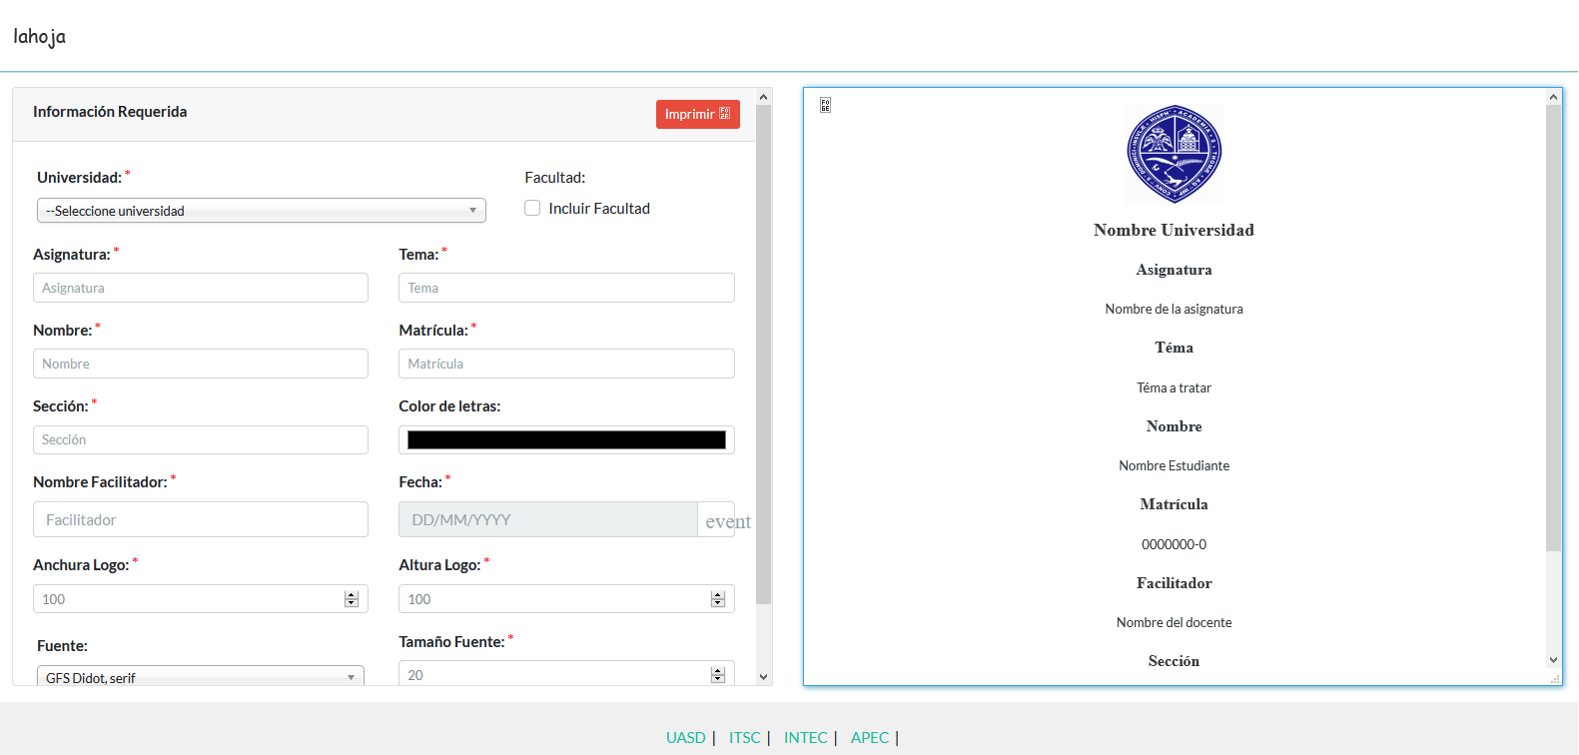Focus the Asignatura input field
The height and width of the screenshot is (755, 1579).
pyautogui.click(x=201, y=288)
